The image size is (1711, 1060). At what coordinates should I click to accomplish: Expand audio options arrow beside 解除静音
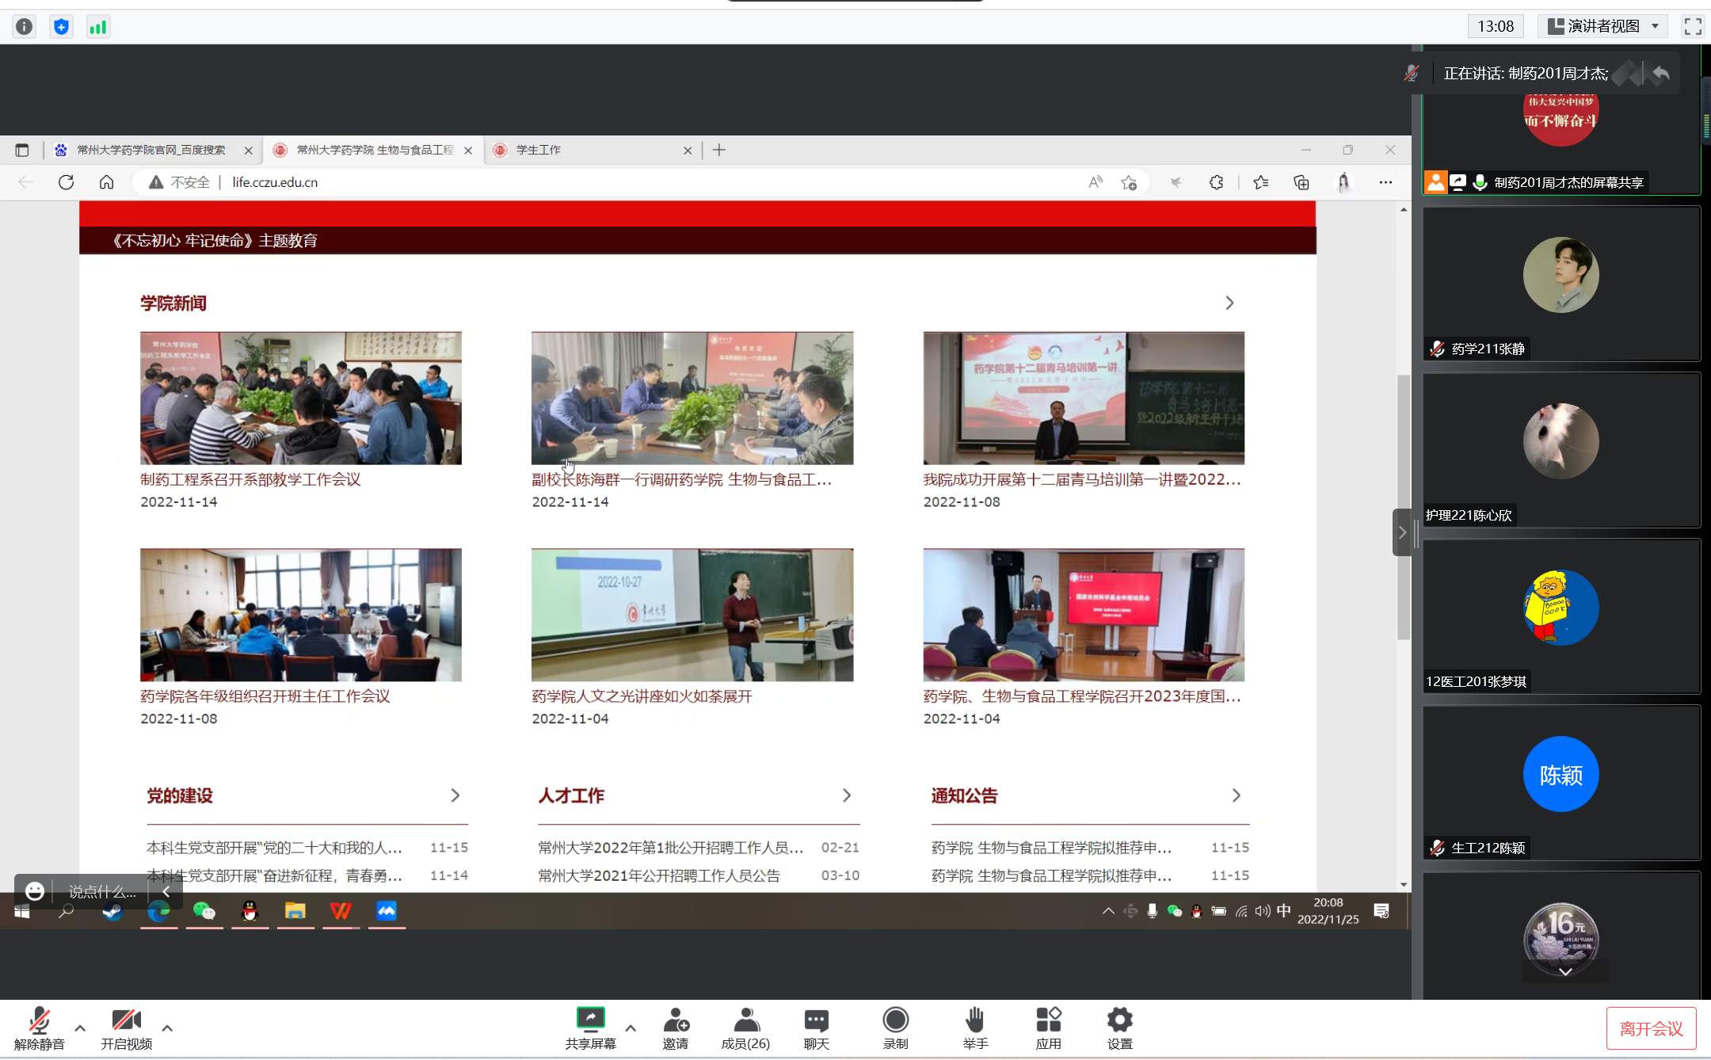point(80,1028)
